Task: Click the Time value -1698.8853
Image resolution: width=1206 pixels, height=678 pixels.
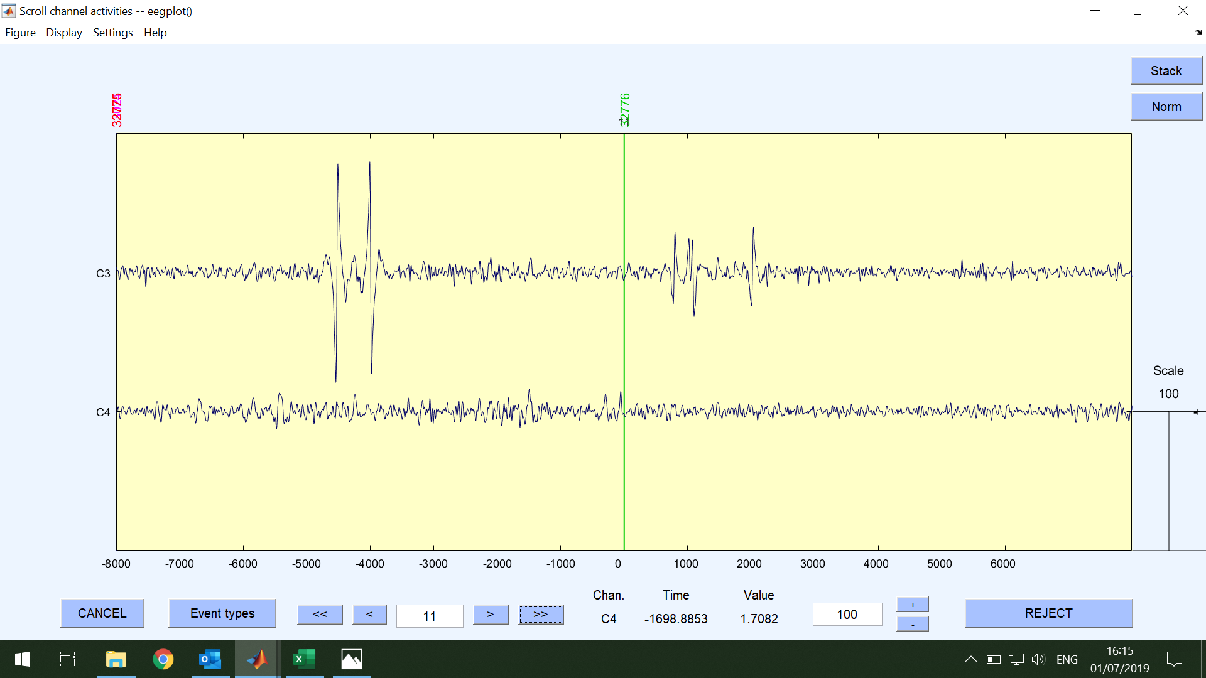Action: 676,619
